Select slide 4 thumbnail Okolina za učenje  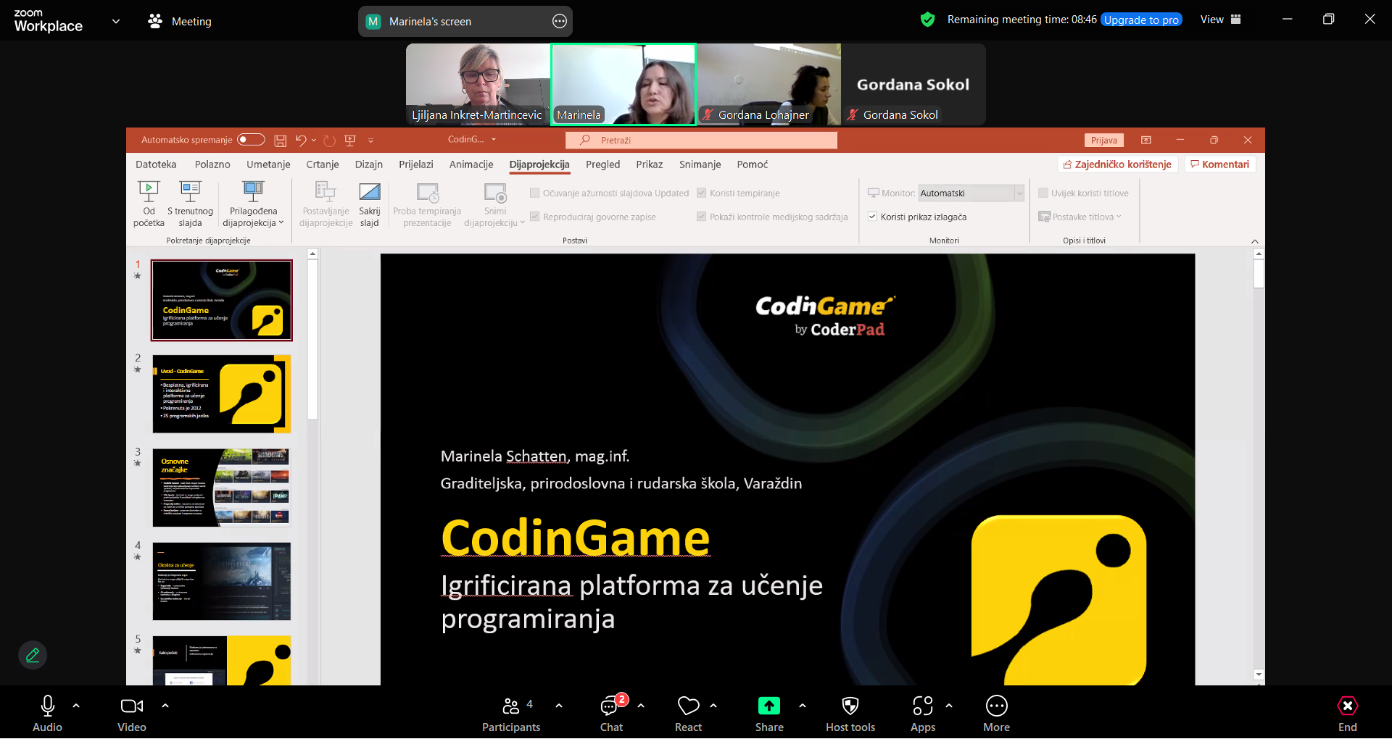click(221, 581)
